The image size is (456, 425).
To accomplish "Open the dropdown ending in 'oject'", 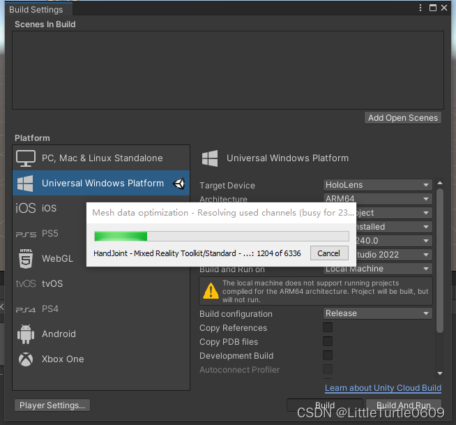I will click(394, 213).
